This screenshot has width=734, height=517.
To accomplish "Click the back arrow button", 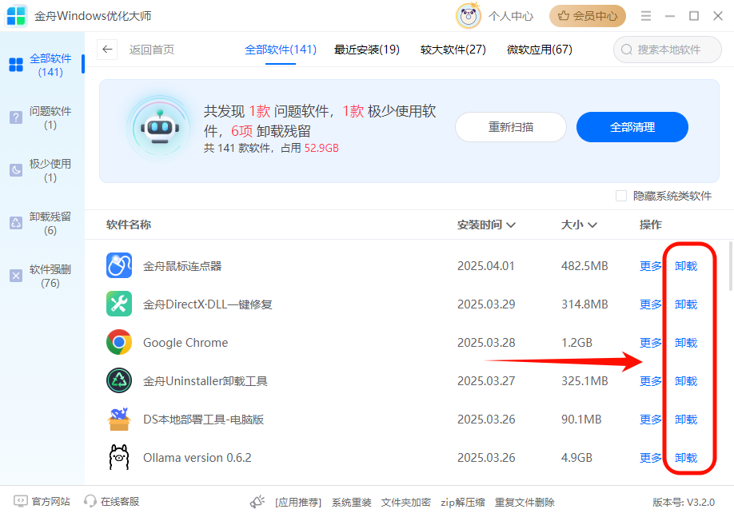I will click(x=107, y=50).
